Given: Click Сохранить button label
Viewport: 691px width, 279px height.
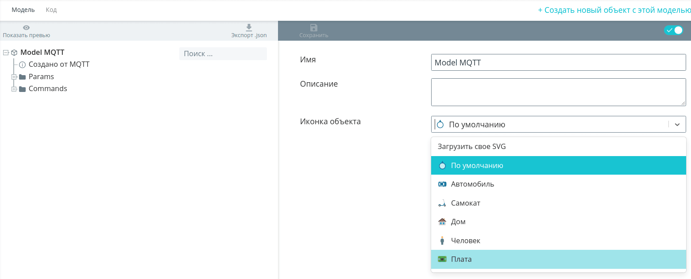Looking at the screenshot, I should click(x=314, y=35).
